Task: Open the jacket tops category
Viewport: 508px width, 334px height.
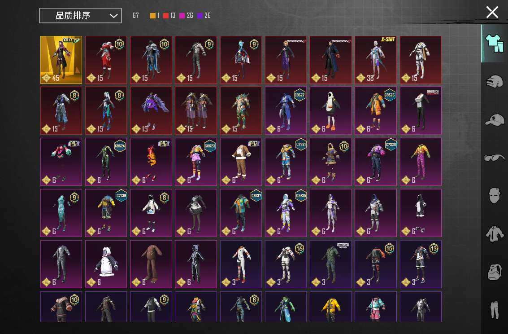Action: [495, 234]
